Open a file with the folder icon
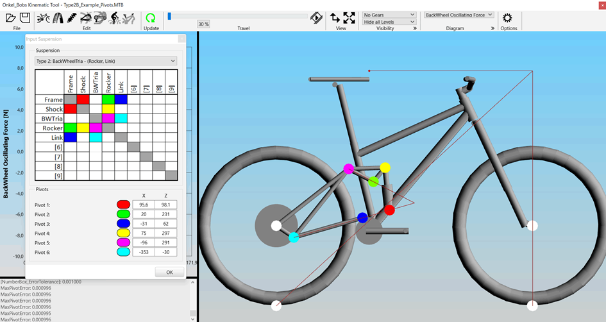Screen dimensions: 606x322 pyautogui.click(x=11, y=18)
